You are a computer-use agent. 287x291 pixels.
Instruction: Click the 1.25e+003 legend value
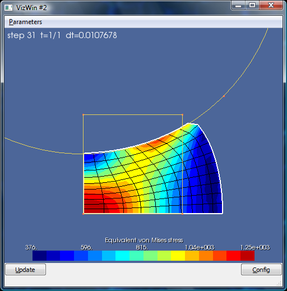coord(255,247)
